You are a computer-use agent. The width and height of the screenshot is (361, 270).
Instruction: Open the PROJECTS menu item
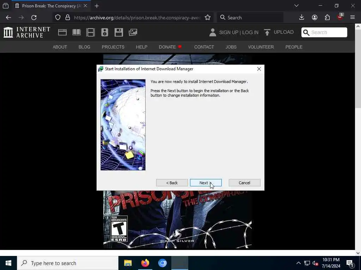point(113,47)
